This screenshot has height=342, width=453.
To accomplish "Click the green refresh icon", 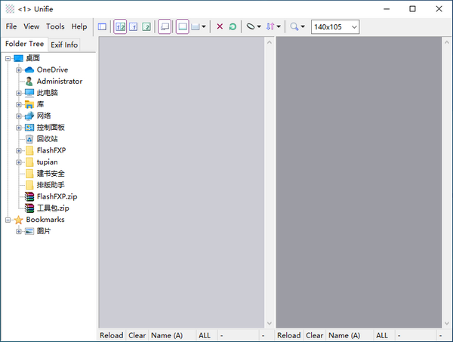I will (x=233, y=27).
